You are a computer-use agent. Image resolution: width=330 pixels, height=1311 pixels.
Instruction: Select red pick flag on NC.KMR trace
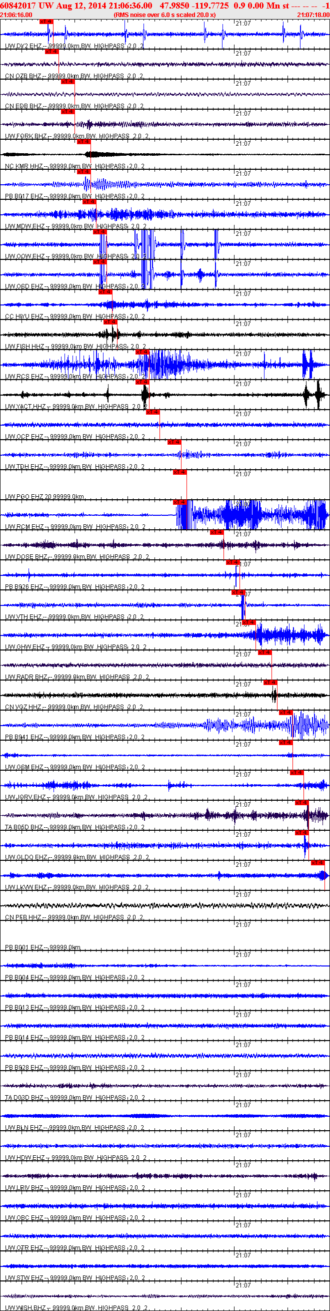click(x=83, y=142)
